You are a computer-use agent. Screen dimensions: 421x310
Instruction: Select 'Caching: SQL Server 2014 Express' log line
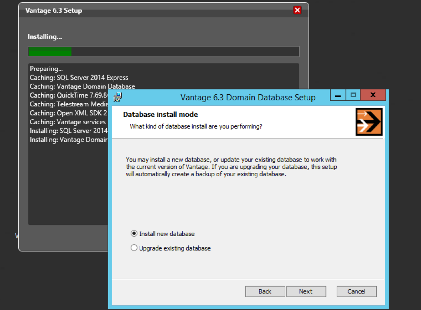click(79, 78)
